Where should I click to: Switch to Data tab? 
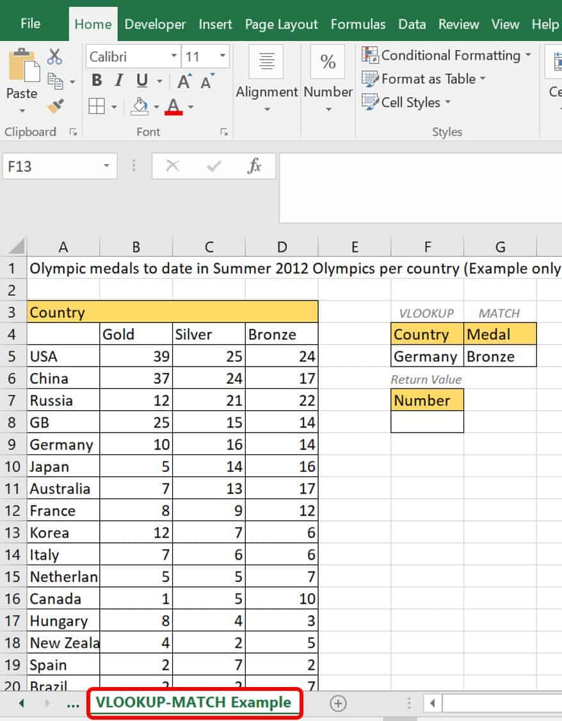click(x=412, y=24)
